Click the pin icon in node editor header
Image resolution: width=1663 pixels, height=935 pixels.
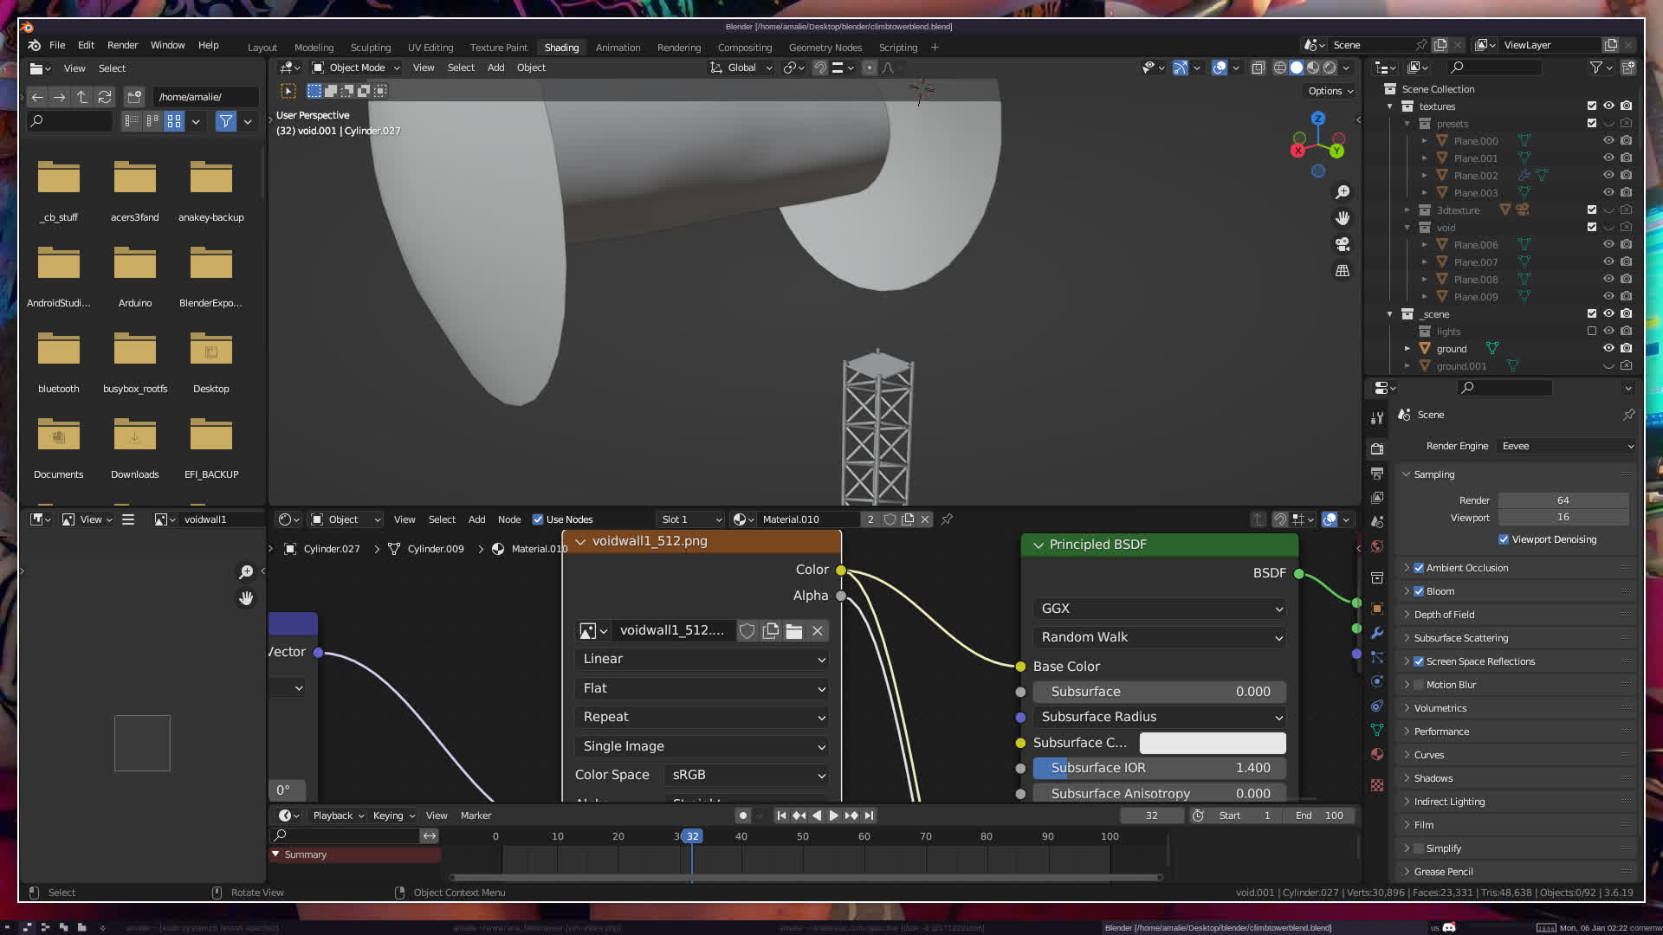[x=947, y=519]
